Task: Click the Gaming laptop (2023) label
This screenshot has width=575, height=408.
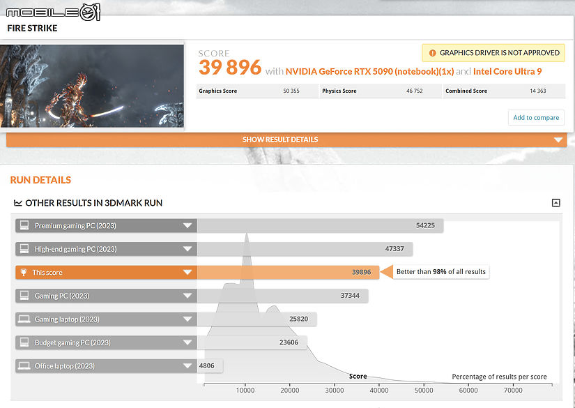Action: point(67,319)
